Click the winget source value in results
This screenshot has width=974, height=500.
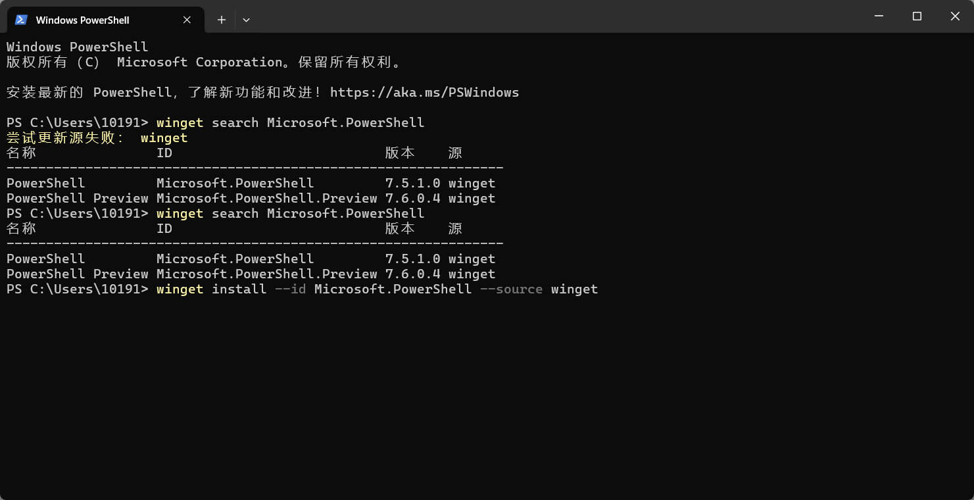click(x=472, y=183)
